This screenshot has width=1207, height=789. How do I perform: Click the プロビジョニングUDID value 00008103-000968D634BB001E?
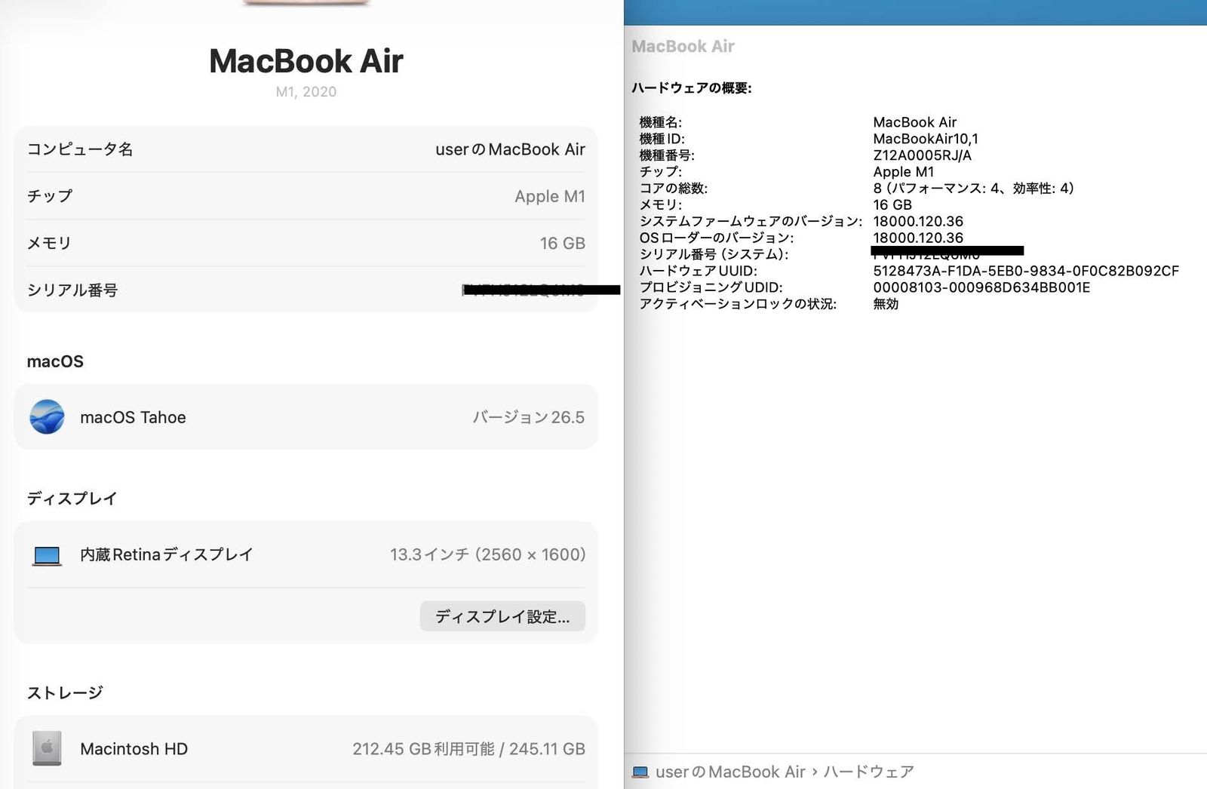tap(981, 287)
